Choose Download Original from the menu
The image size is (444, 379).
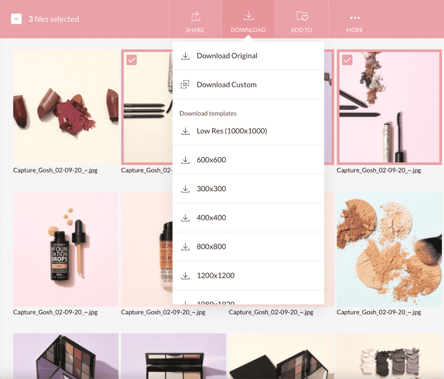click(x=248, y=56)
